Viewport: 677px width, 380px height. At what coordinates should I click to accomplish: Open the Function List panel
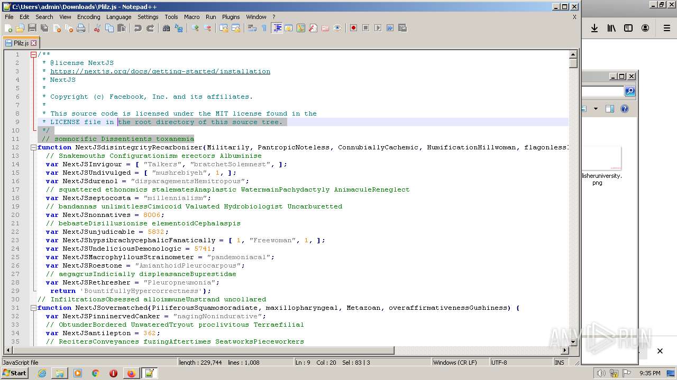tap(313, 28)
